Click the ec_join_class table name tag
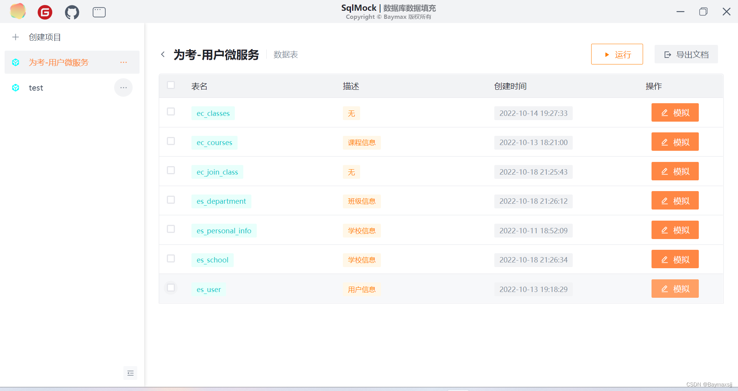The image size is (738, 391). pyautogui.click(x=217, y=172)
